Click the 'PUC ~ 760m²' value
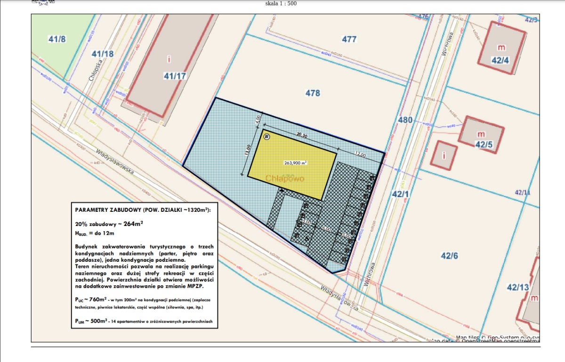This screenshot has height=362, width=565. pos(90,299)
